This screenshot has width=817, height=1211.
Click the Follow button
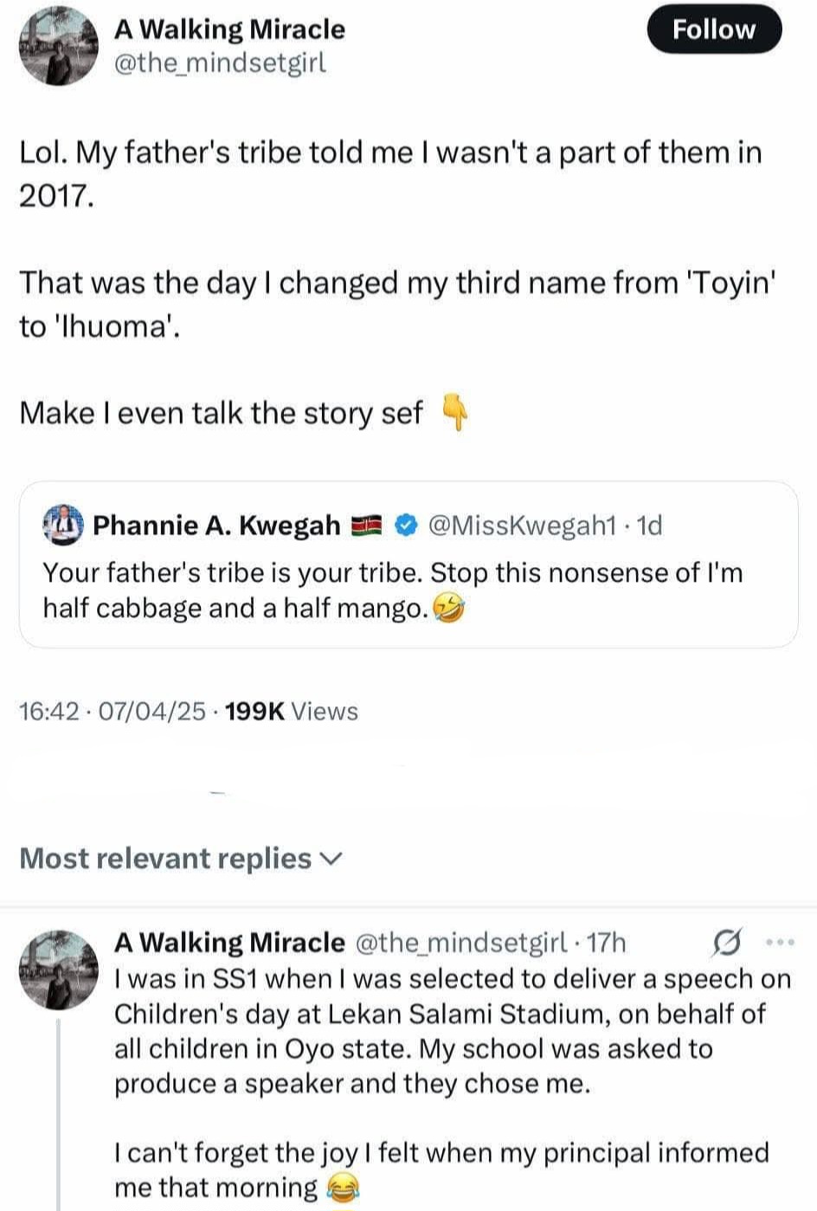[x=714, y=29]
